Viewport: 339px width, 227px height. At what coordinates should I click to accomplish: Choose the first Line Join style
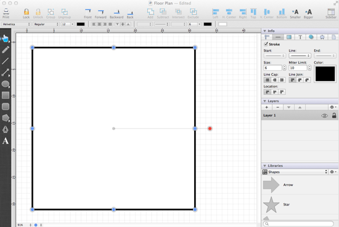(293, 80)
